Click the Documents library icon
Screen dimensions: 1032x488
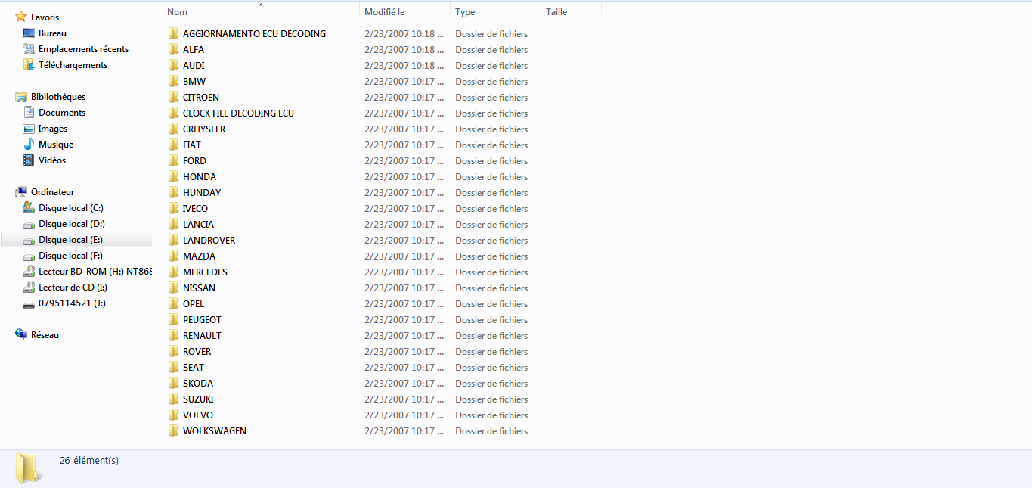click(x=29, y=113)
